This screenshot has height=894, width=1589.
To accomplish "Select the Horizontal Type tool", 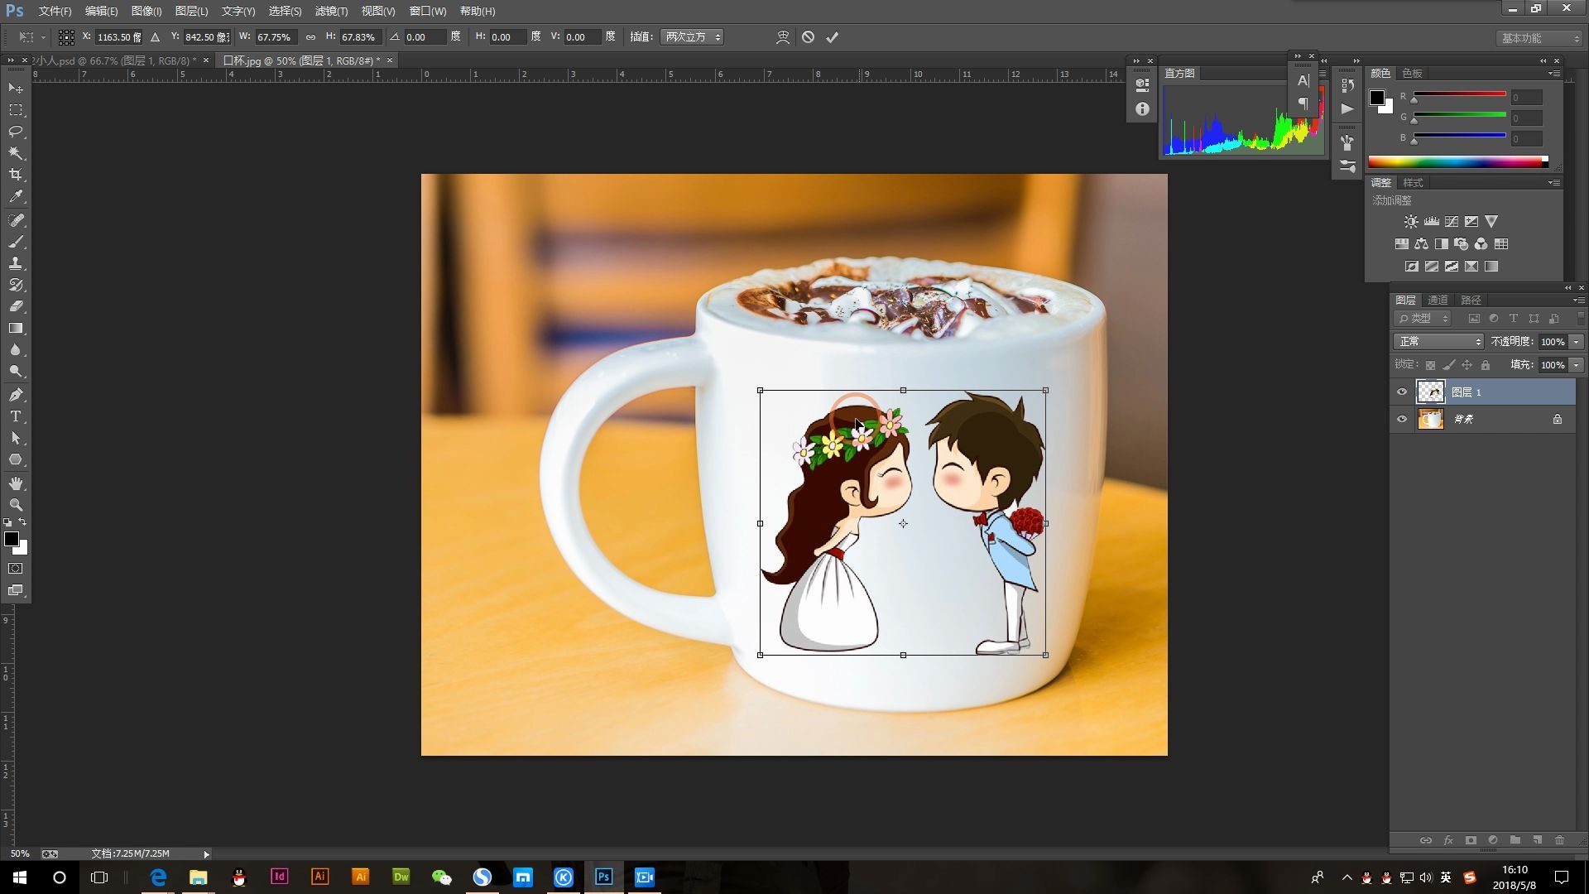I will click(x=16, y=416).
